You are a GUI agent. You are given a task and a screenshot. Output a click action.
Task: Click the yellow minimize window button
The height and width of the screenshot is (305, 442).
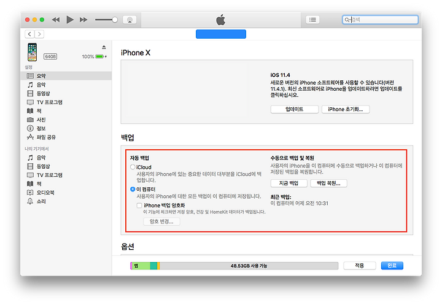(34, 20)
